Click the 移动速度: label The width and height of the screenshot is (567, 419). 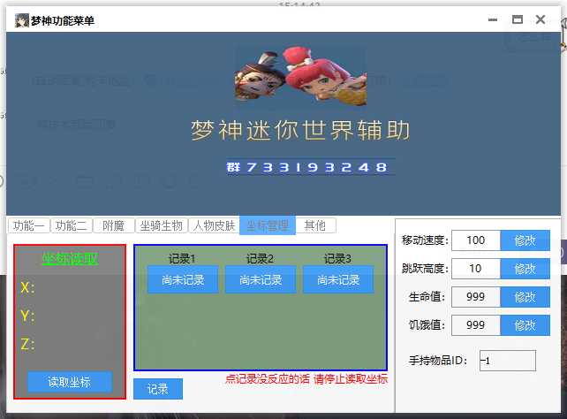click(426, 240)
